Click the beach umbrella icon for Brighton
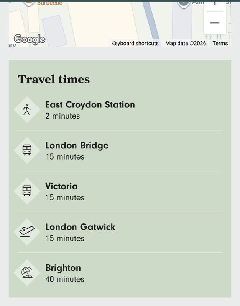 (27, 272)
